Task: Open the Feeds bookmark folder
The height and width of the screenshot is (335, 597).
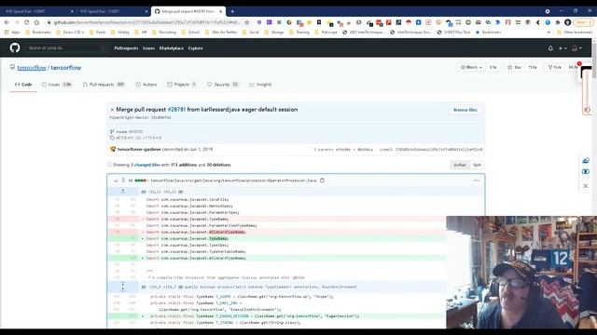Action: coord(97,33)
